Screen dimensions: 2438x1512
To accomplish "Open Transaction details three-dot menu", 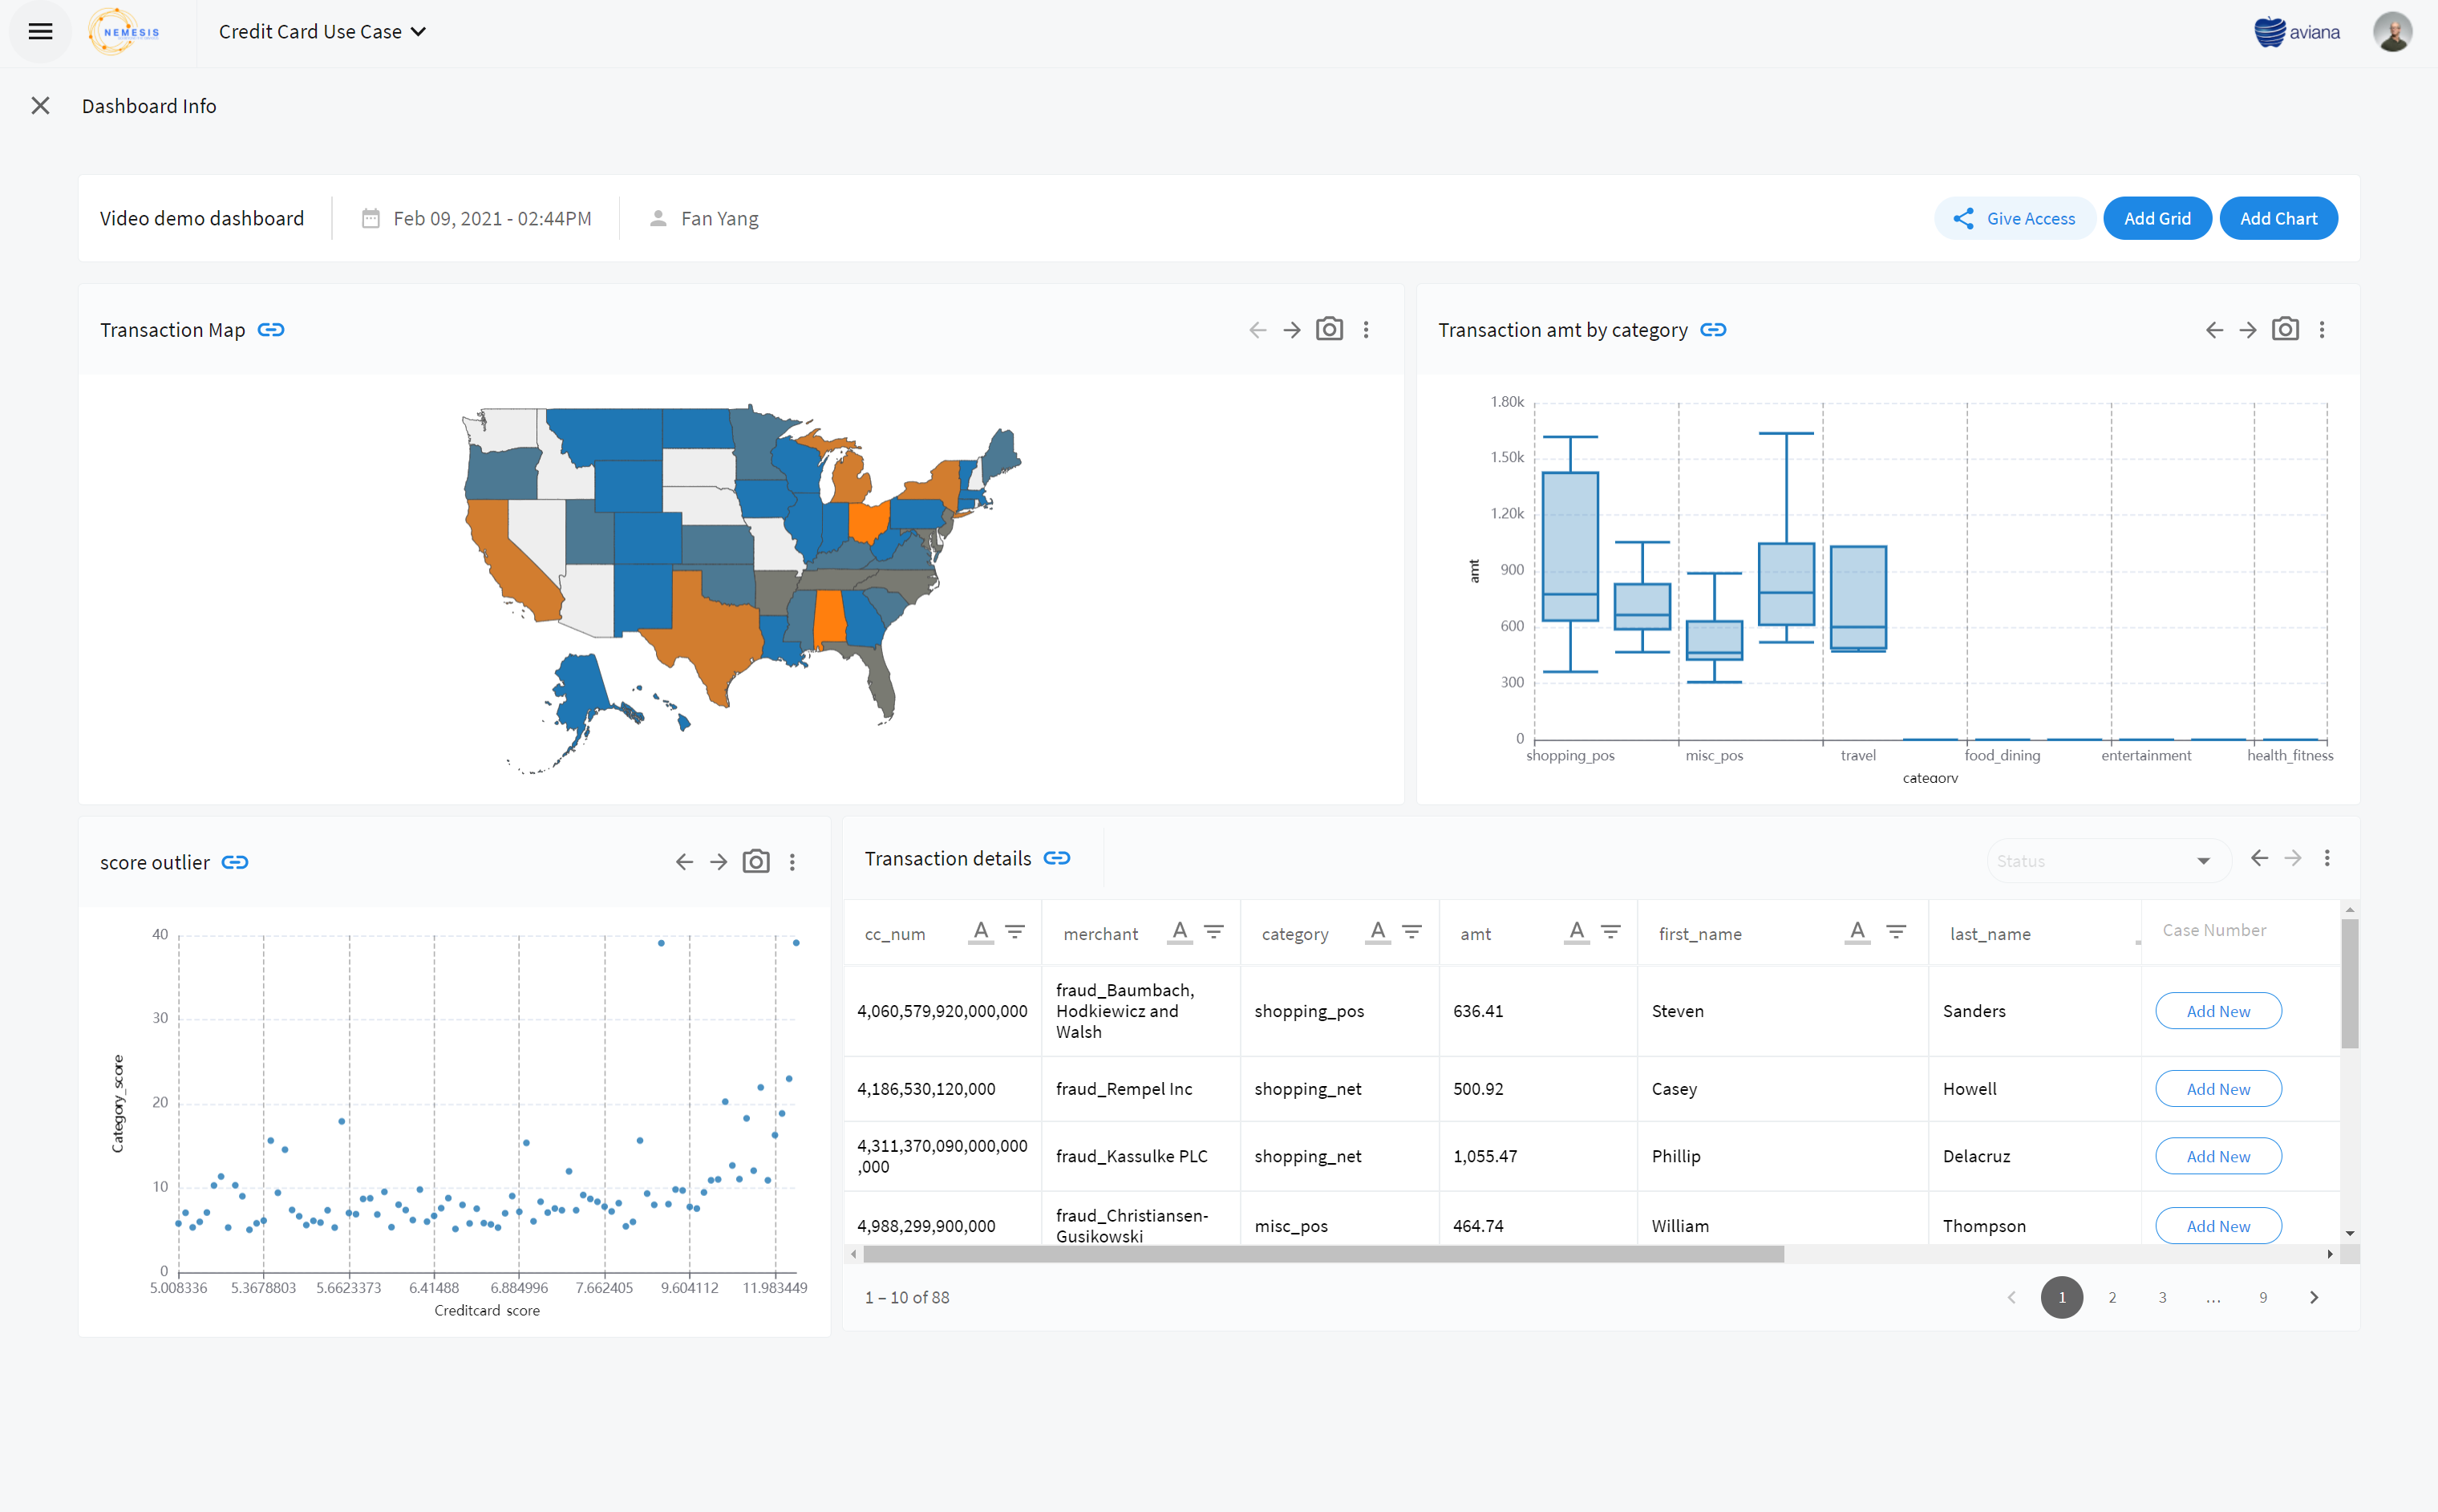I will coord(2327,858).
